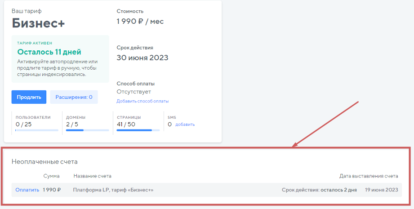Click the Название счета column header
The image size is (414, 209).
coord(92,176)
